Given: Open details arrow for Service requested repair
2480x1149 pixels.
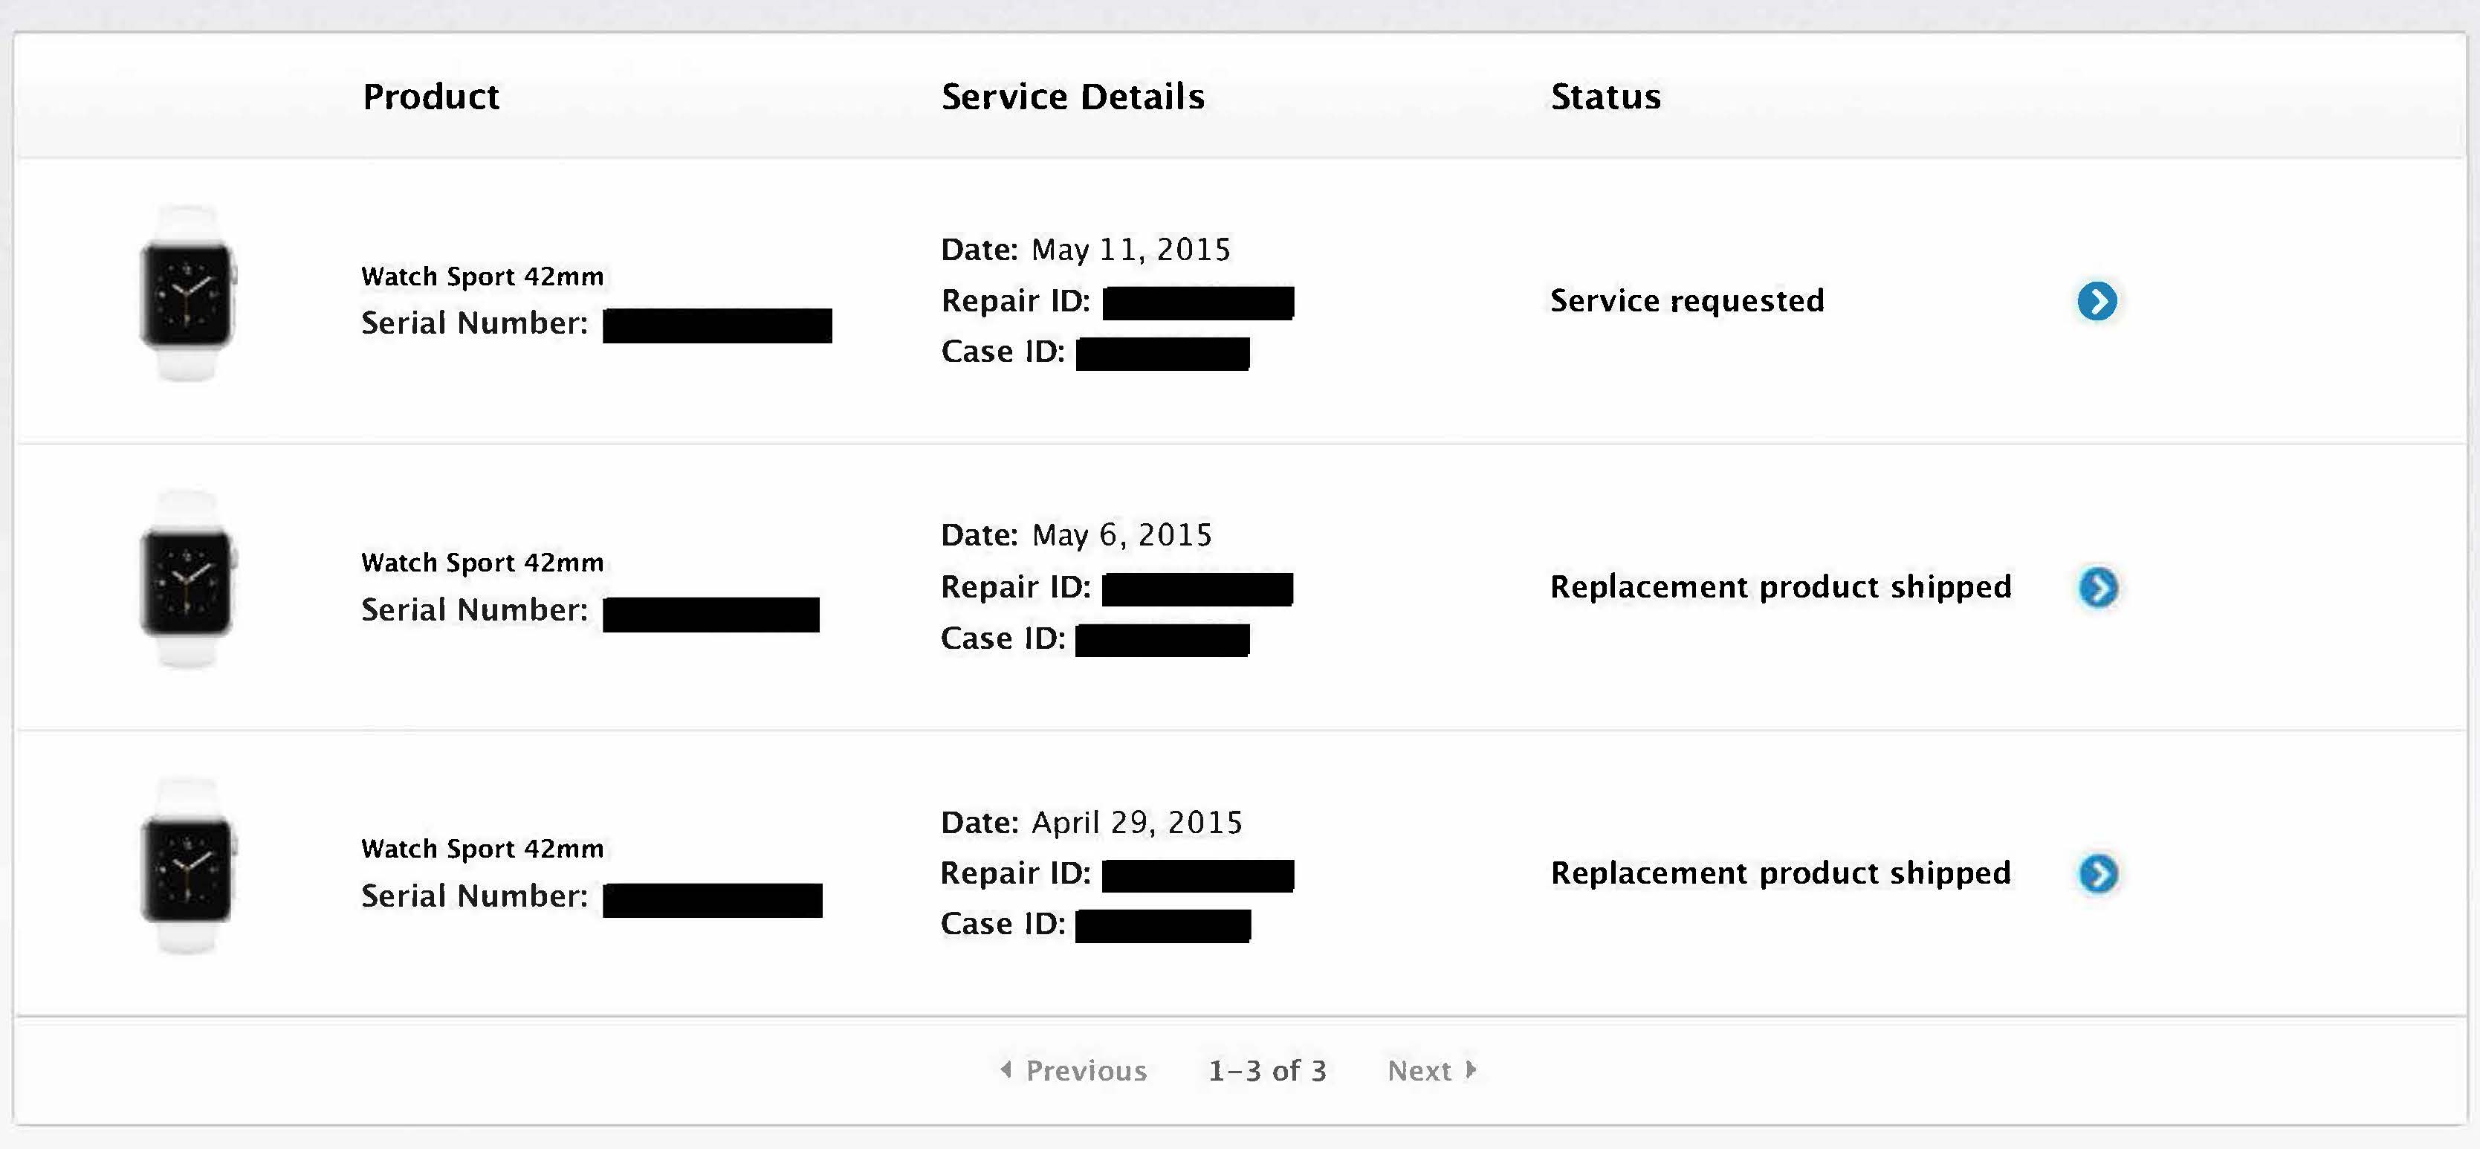Looking at the screenshot, I should click(x=2097, y=300).
